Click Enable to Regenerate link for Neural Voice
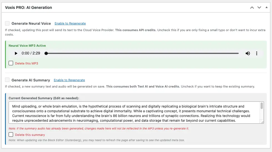 pos(70,23)
